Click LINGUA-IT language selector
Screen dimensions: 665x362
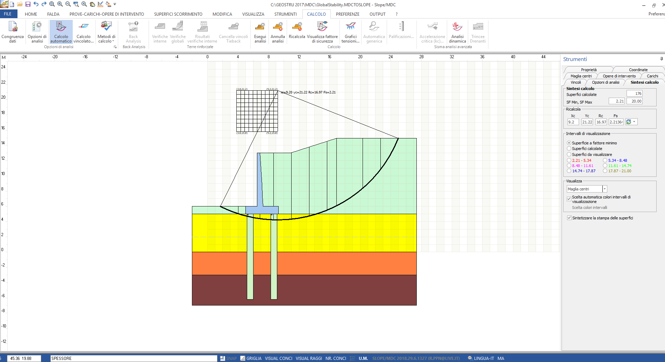(x=481, y=358)
